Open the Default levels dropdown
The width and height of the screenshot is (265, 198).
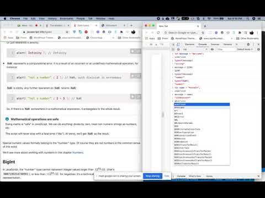pyautogui.click(x=245, y=50)
